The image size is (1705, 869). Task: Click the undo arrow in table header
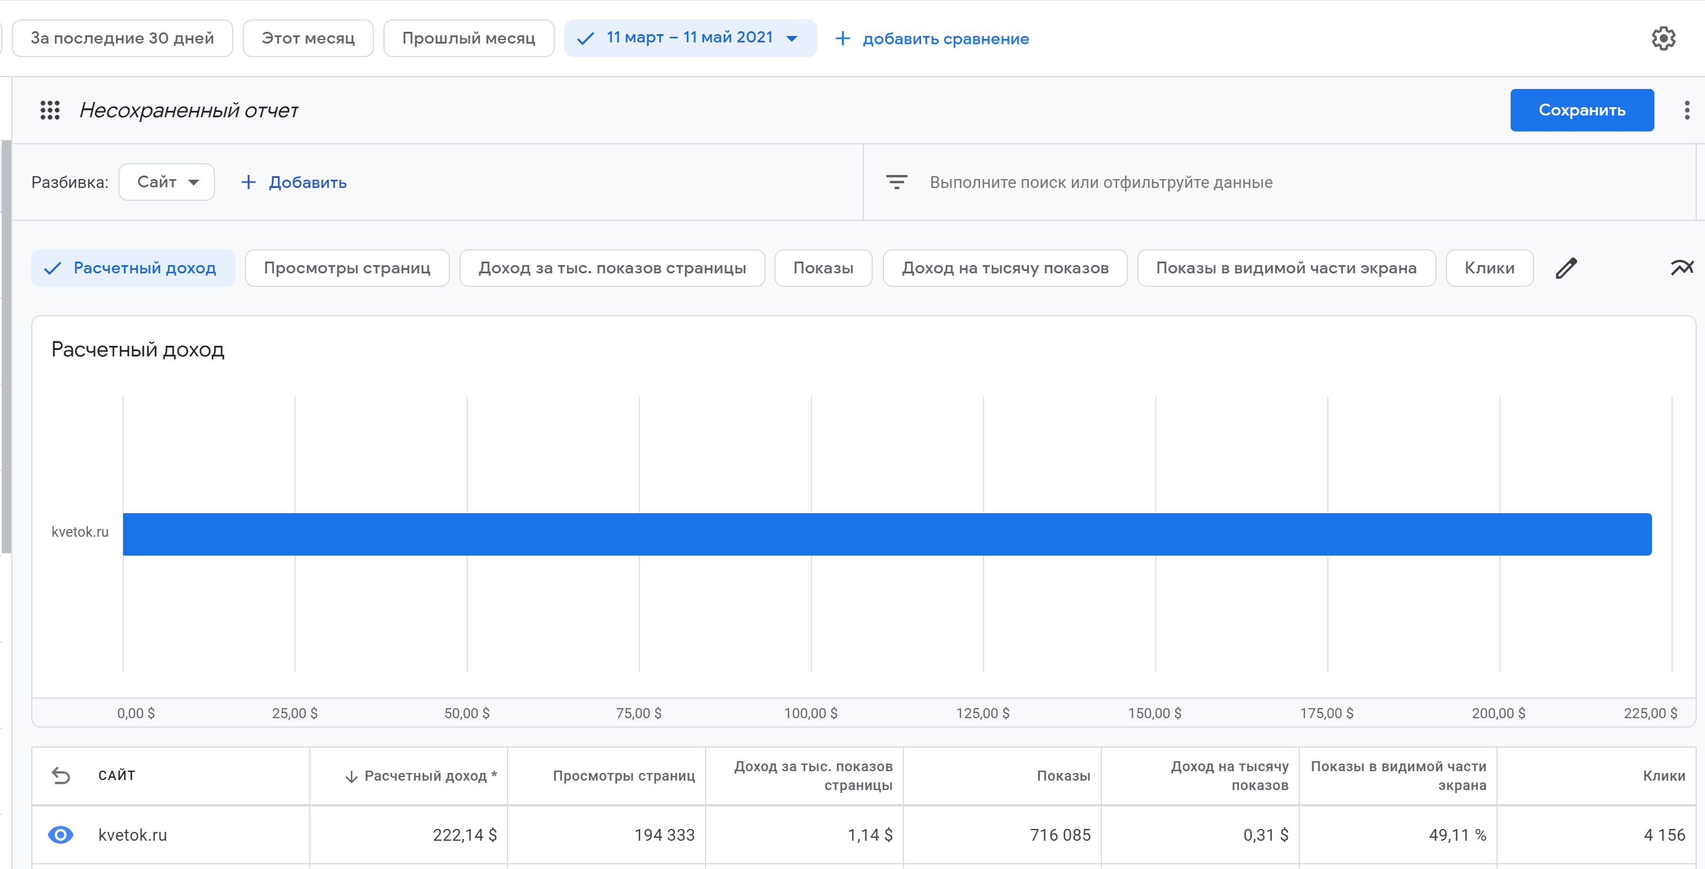pyautogui.click(x=61, y=775)
